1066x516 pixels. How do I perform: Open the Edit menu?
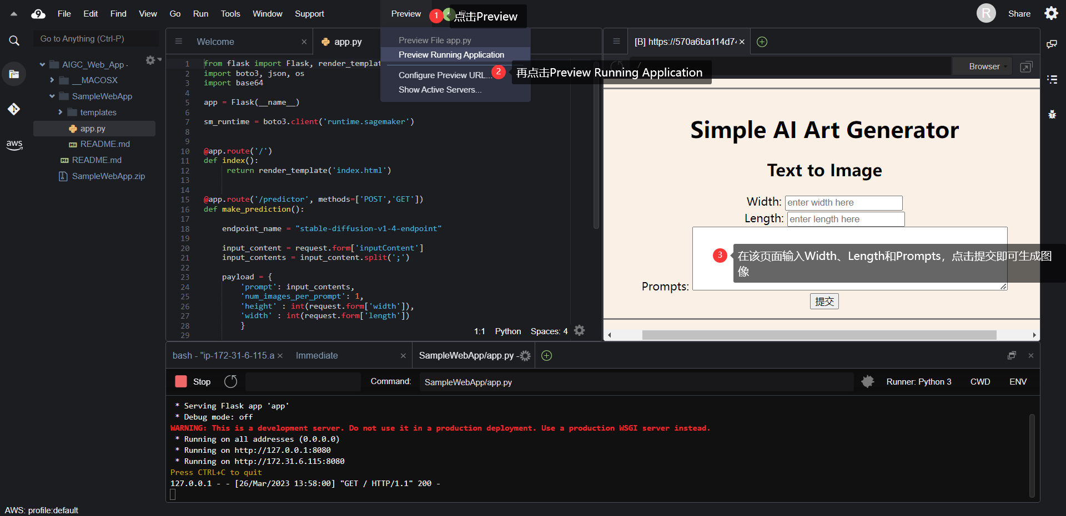(x=90, y=14)
